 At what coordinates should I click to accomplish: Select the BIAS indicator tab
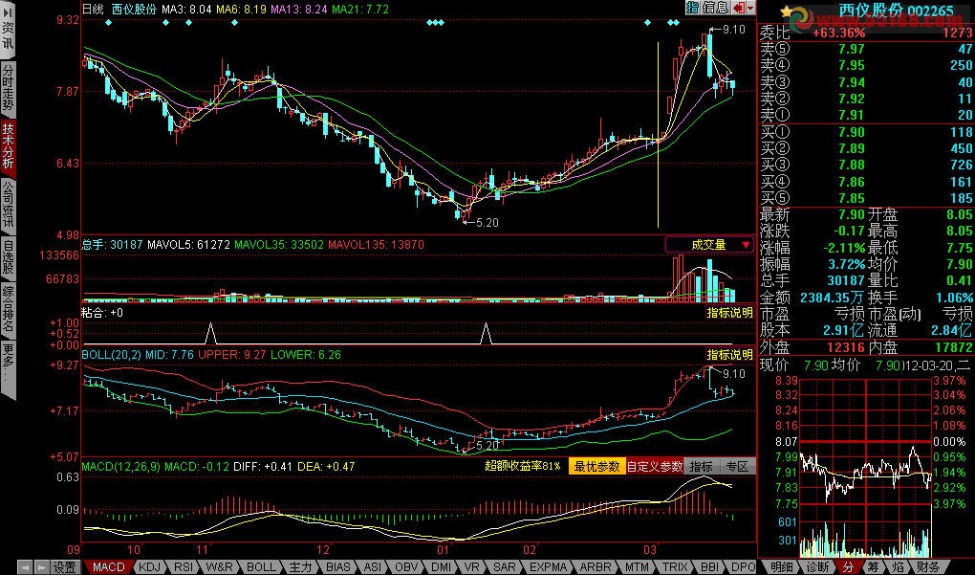pos(338,567)
